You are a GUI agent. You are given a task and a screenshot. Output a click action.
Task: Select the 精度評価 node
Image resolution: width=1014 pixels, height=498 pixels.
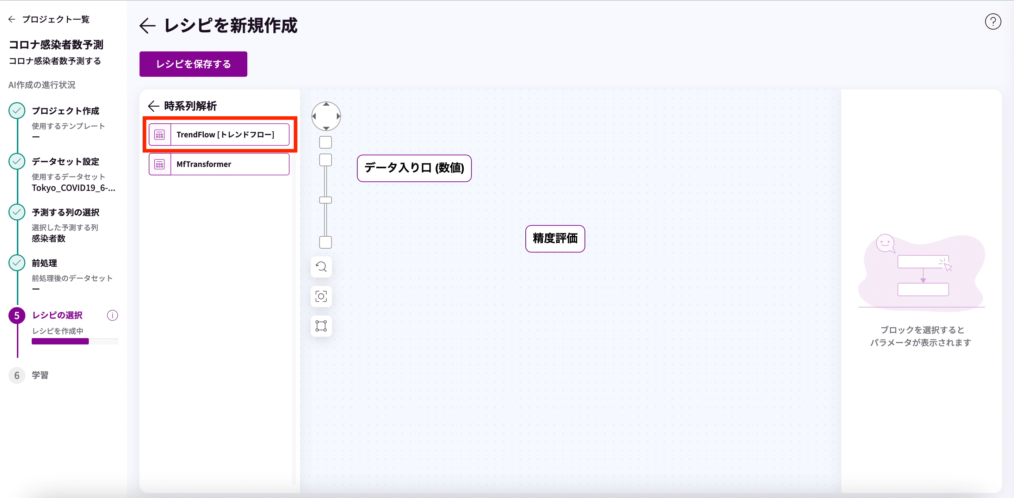click(555, 239)
